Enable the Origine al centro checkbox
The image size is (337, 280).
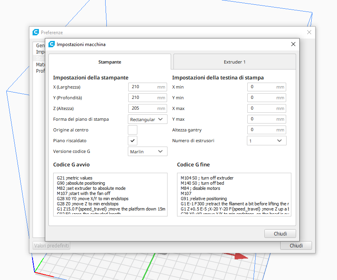click(x=133, y=130)
